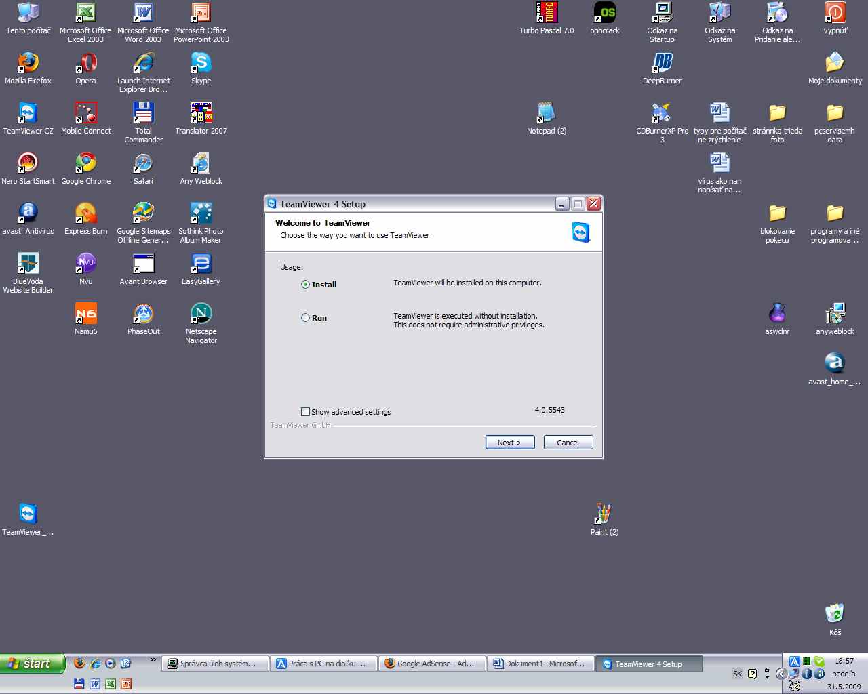Image resolution: width=868 pixels, height=694 pixels.
Task: Select the DeepBurner desktop icon
Action: pyautogui.click(x=663, y=68)
